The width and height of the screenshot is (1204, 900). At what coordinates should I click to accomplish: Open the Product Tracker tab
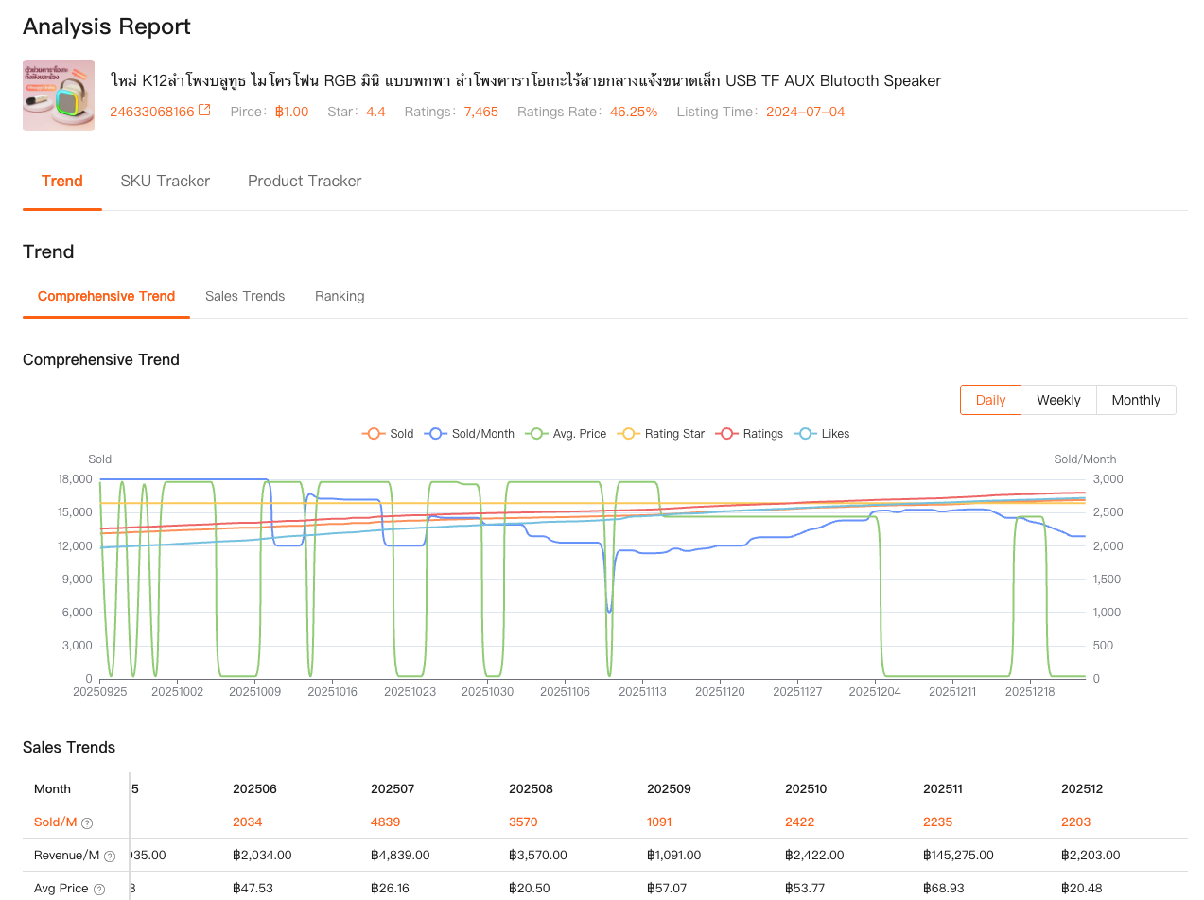[x=305, y=181]
